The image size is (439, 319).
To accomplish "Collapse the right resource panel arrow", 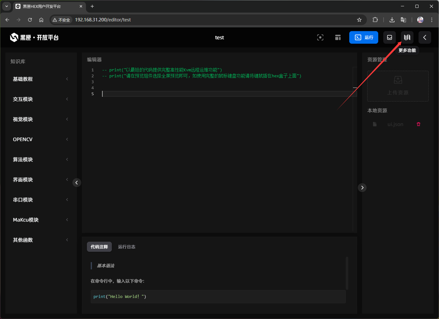I will (x=362, y=188).
